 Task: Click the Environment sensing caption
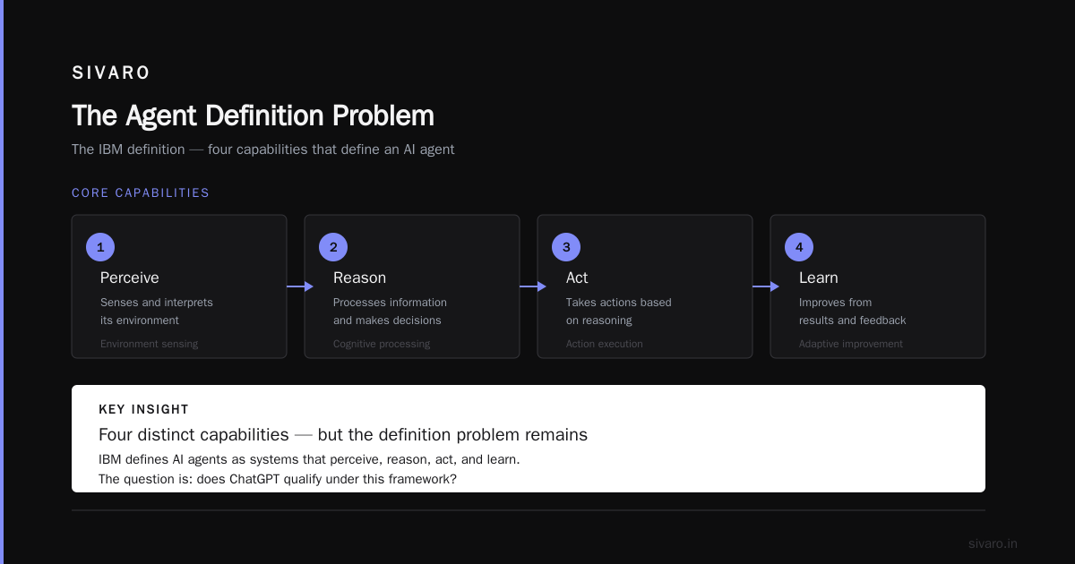pos(149,344)
